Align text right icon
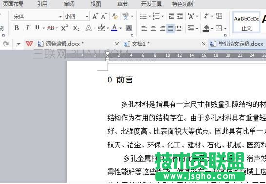 [x=162, y=28]
